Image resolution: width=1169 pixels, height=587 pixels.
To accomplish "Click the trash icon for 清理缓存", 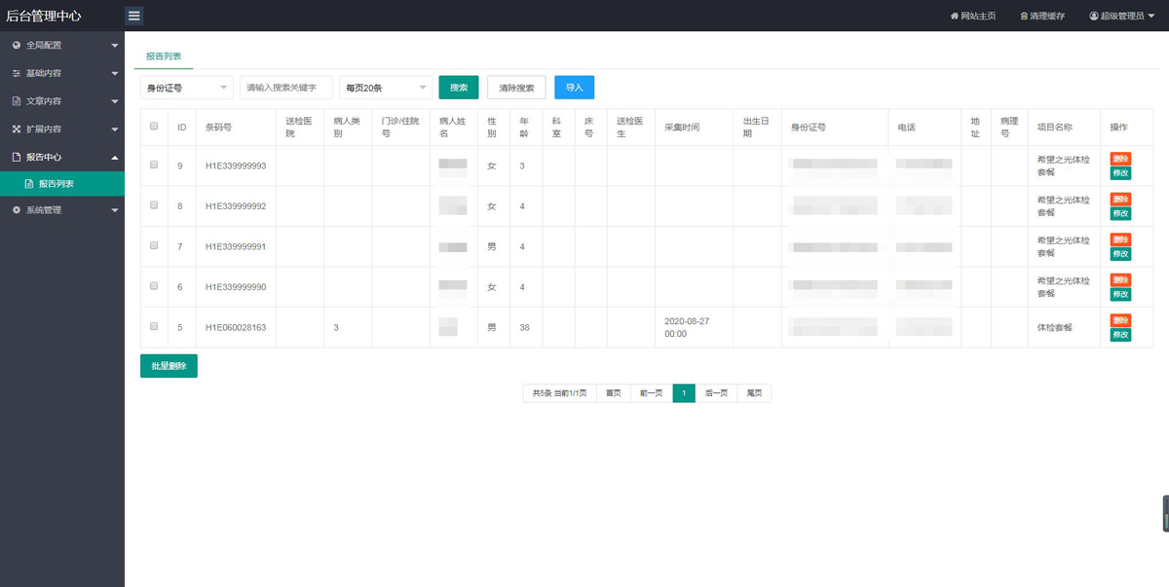I will (1024, 17).
